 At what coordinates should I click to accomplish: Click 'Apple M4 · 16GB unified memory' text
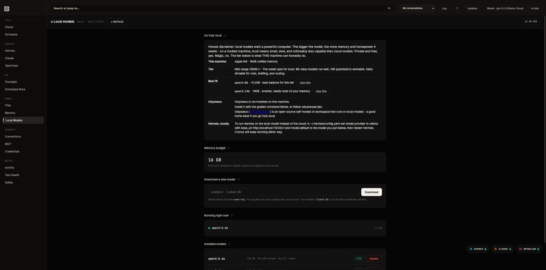[256, 61]
